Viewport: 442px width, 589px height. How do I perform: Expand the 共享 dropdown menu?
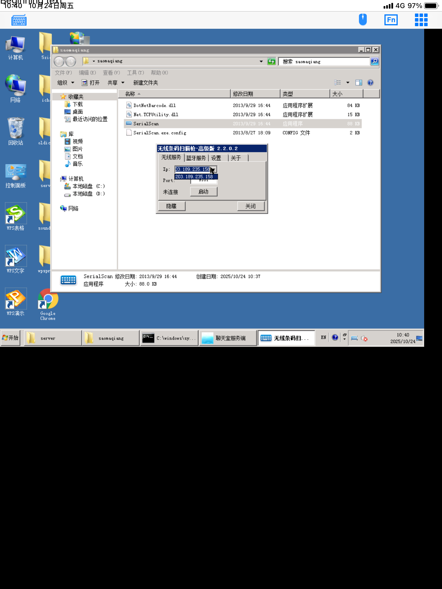[x=116, y=83]
